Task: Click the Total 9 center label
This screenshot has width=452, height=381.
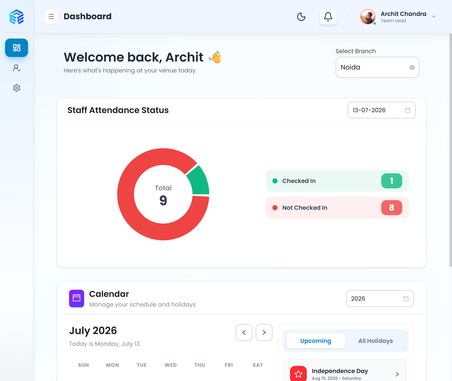Action: 163,196
